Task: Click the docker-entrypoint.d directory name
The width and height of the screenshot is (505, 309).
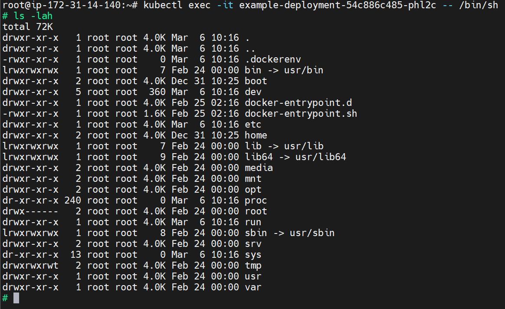Action: pos(298,103)
